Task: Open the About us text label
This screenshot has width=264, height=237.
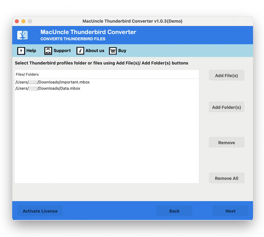Action: [95, 50]
